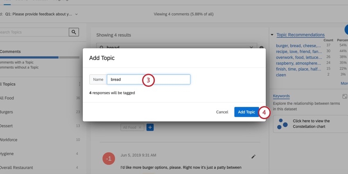Click Cancel in Add Topic dialog
Image resolution: width=348 pixels, height=174 pixels.
tap(222, 112)
